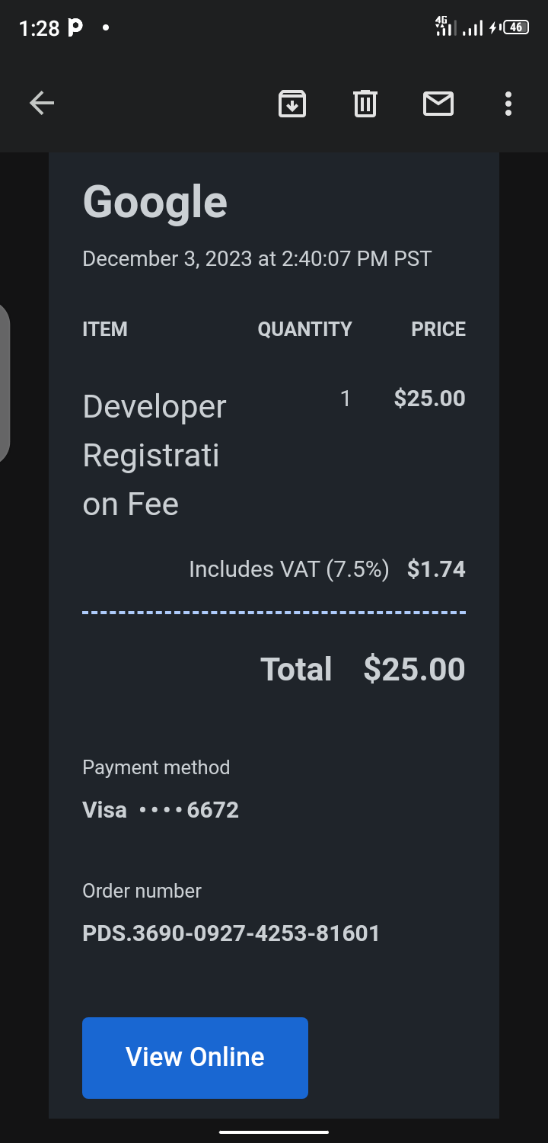Viewport: 548px width, 1143px height.
Task: Delete the email using the trash icon
Action: tap(365, 103)
